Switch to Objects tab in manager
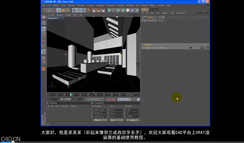This screenshot has width=244, height=143. click(x=145, y=10)
